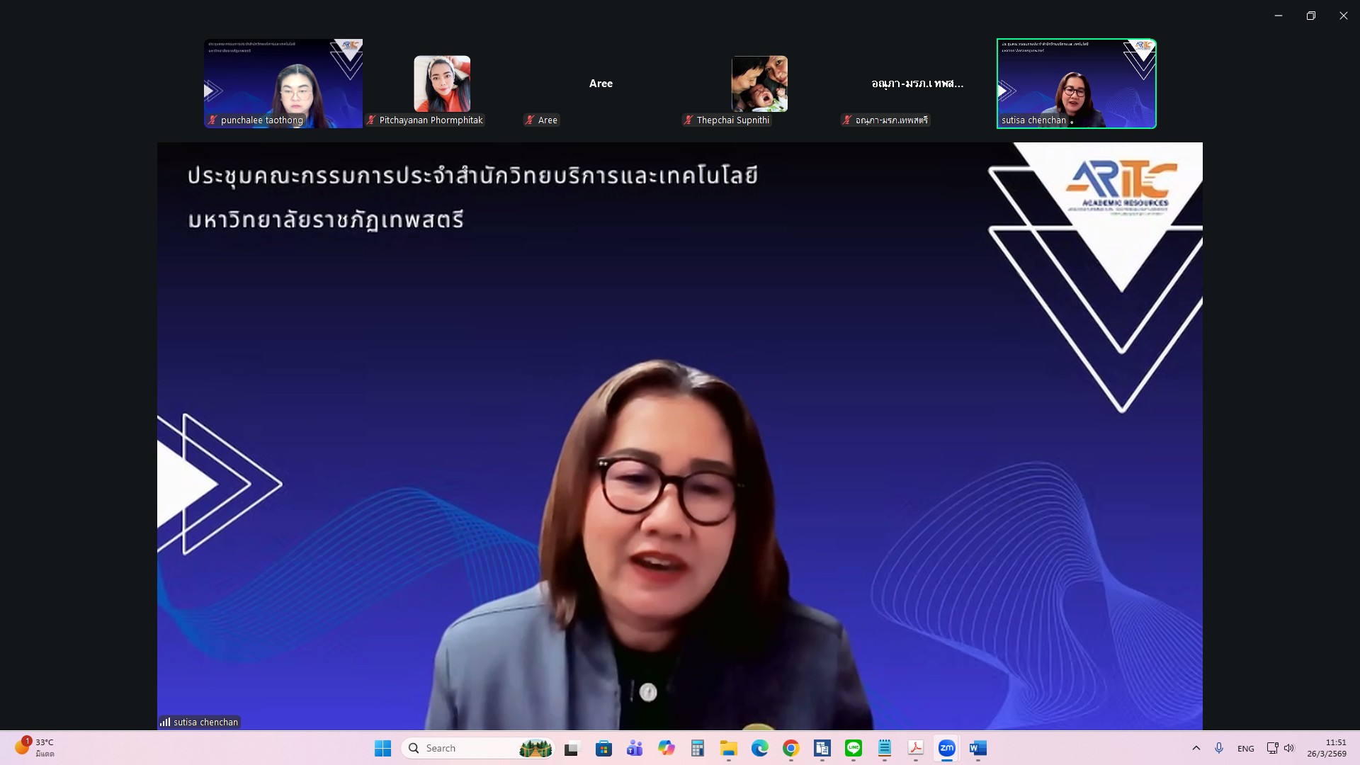Open Microsoft Word from taskbar
1360x765 pixels.
[977, 748]
